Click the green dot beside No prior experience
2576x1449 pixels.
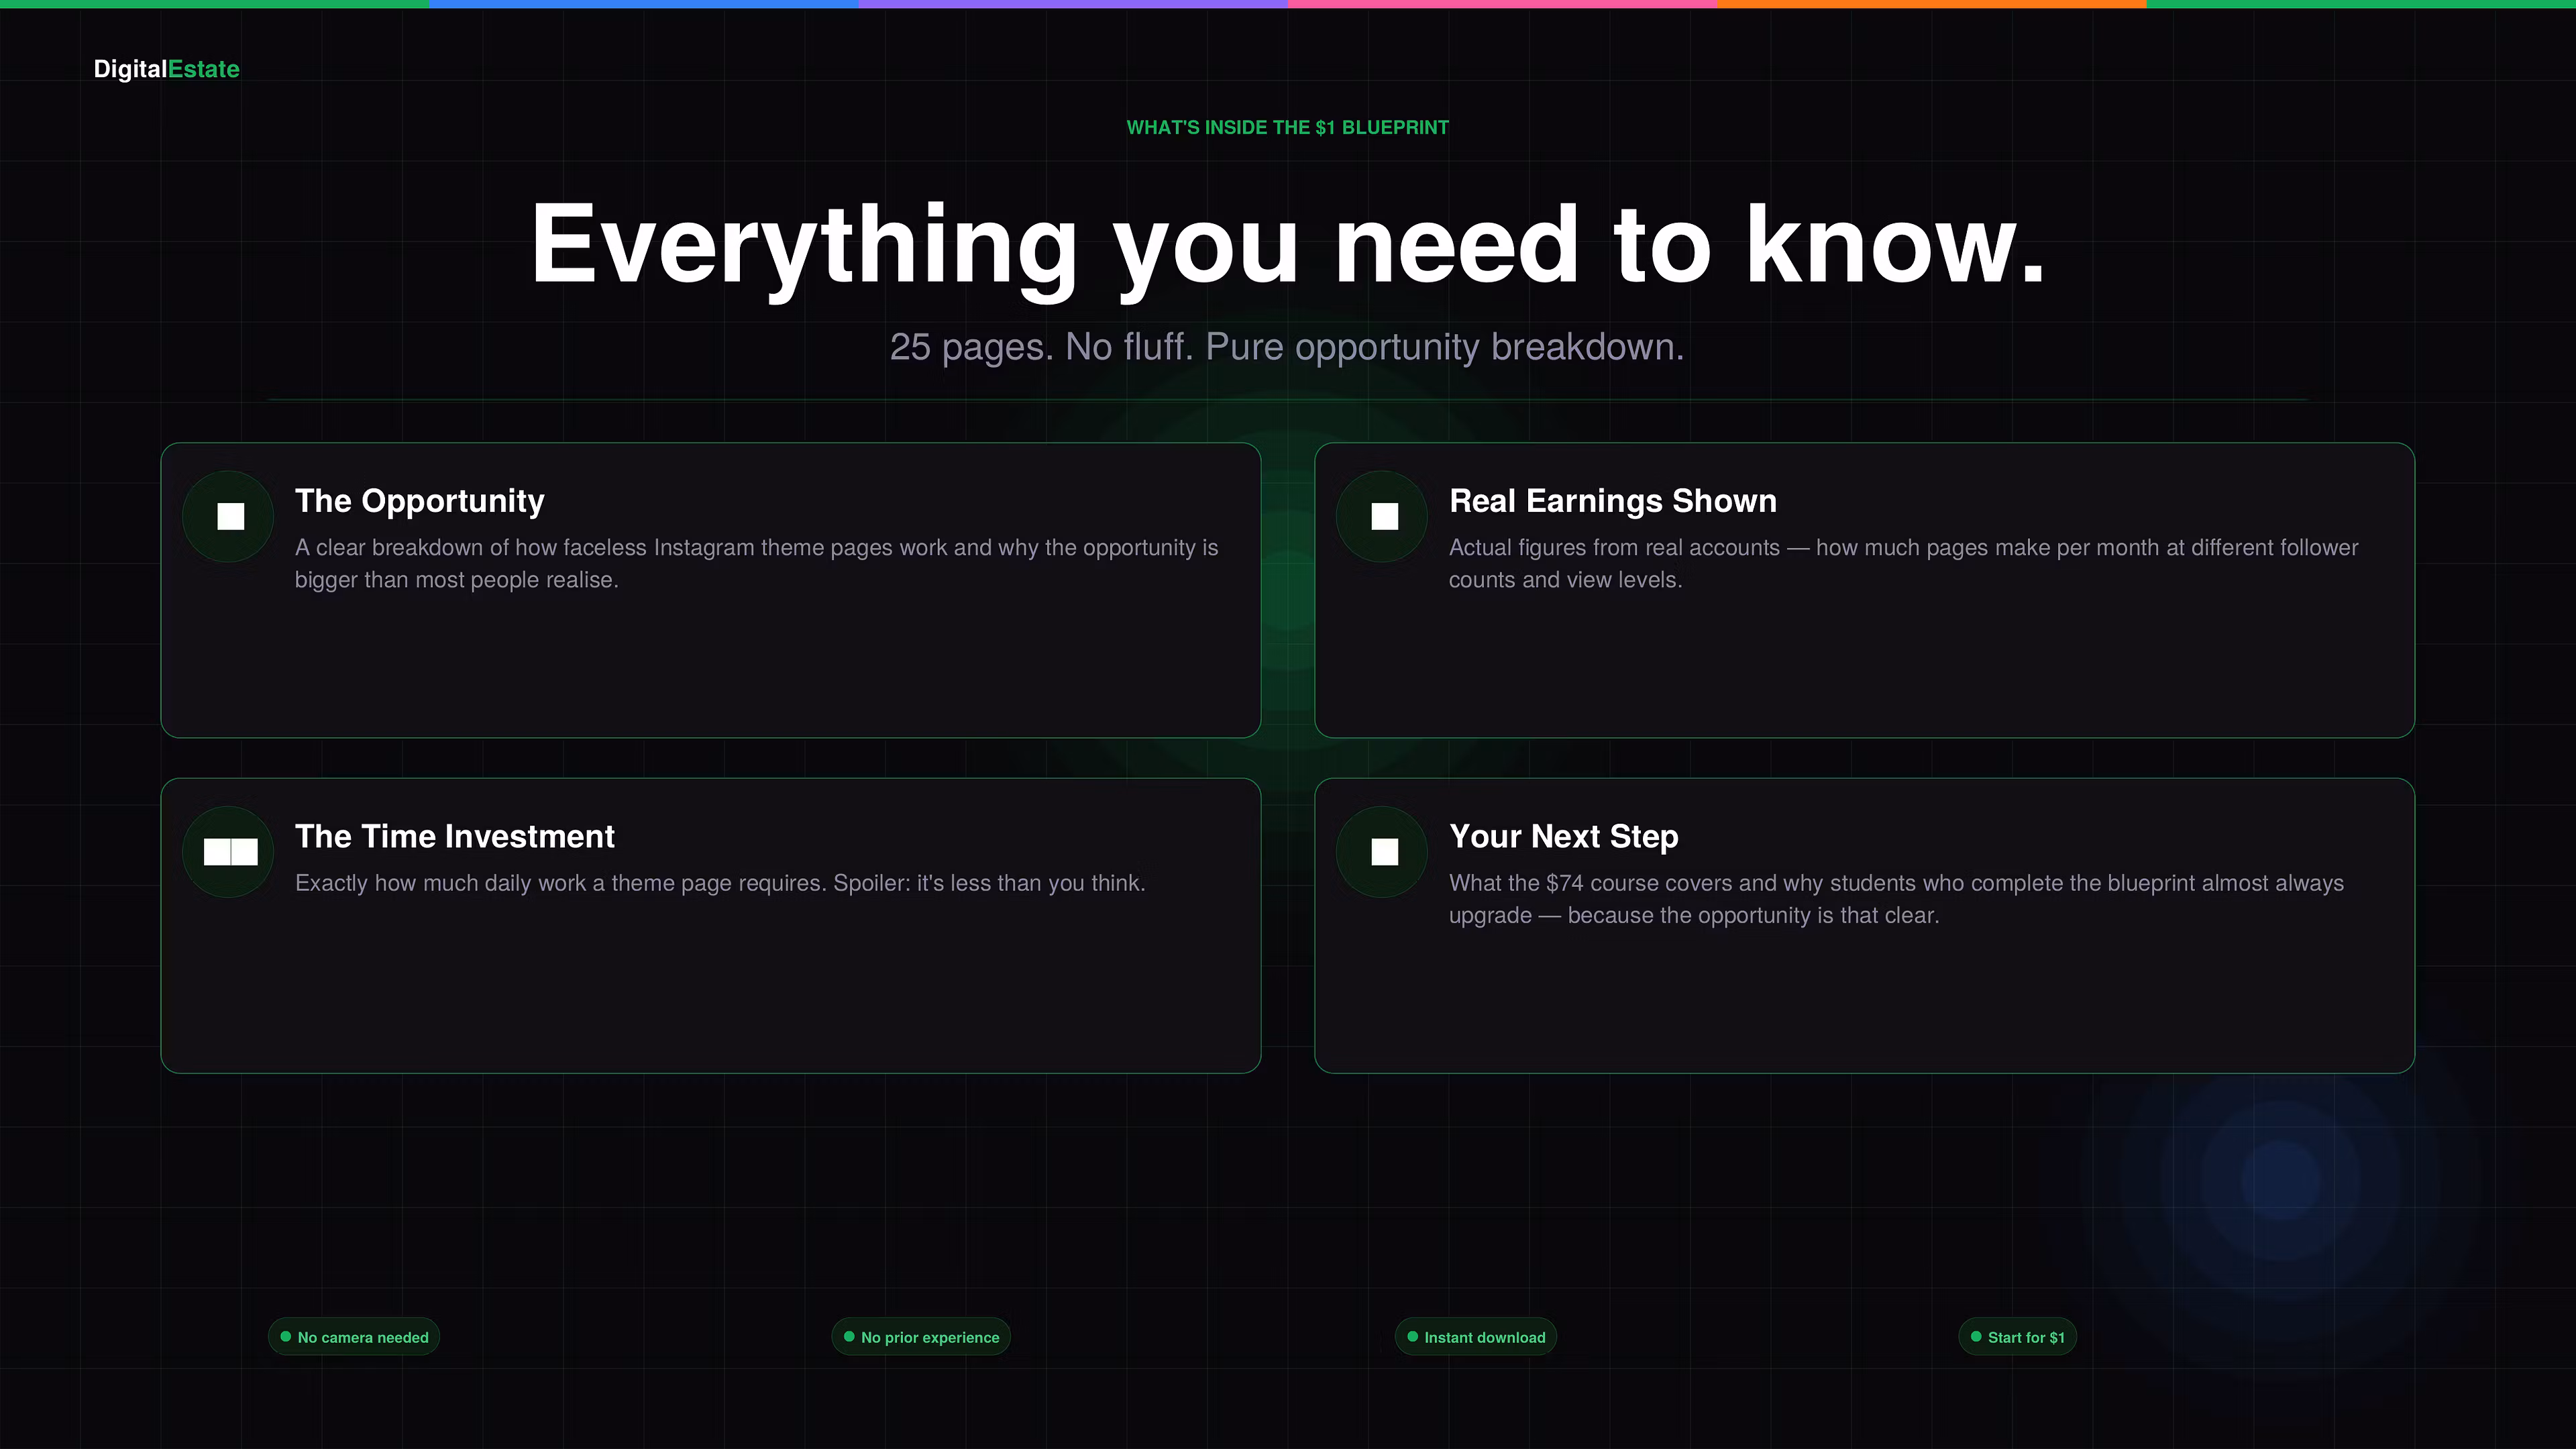coord(849,1337)
